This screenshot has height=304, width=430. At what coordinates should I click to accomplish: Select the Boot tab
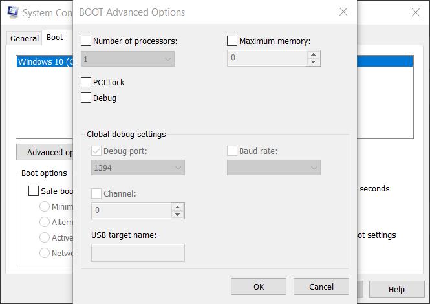(55, 38)
